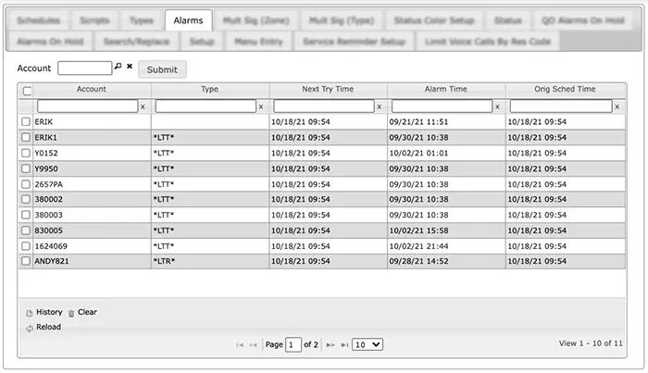Click alarm time 10/02/21 21:44
648x373 pixels.
coord(446,246)
